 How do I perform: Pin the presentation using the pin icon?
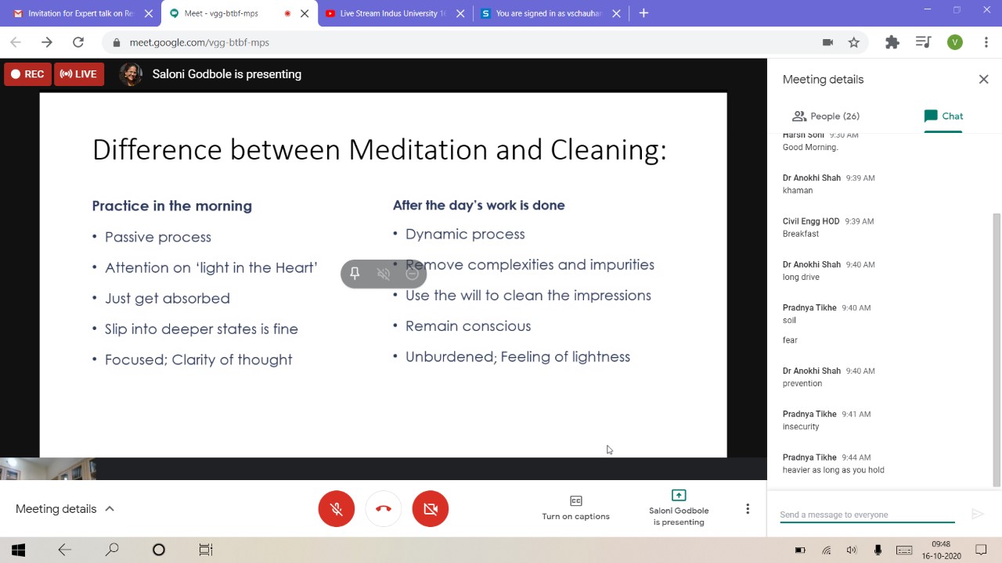pyautogui.click(x=355, y=273)
